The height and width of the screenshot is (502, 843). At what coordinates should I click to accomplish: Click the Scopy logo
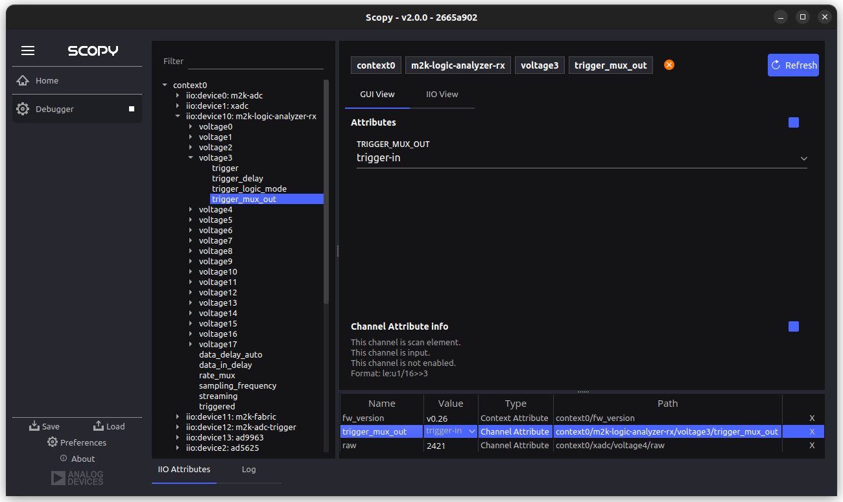pyautogui.click(x=93, y=51)
